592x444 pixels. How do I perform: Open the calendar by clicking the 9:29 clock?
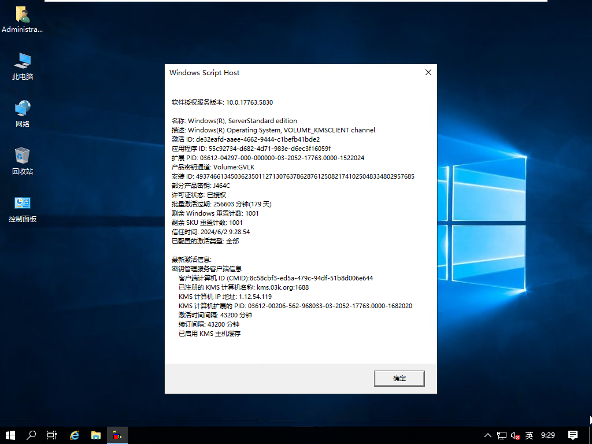(x=547, y=435)
